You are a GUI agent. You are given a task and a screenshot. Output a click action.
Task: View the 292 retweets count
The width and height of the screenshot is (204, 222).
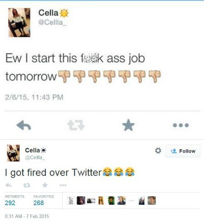tap(10, 203)
